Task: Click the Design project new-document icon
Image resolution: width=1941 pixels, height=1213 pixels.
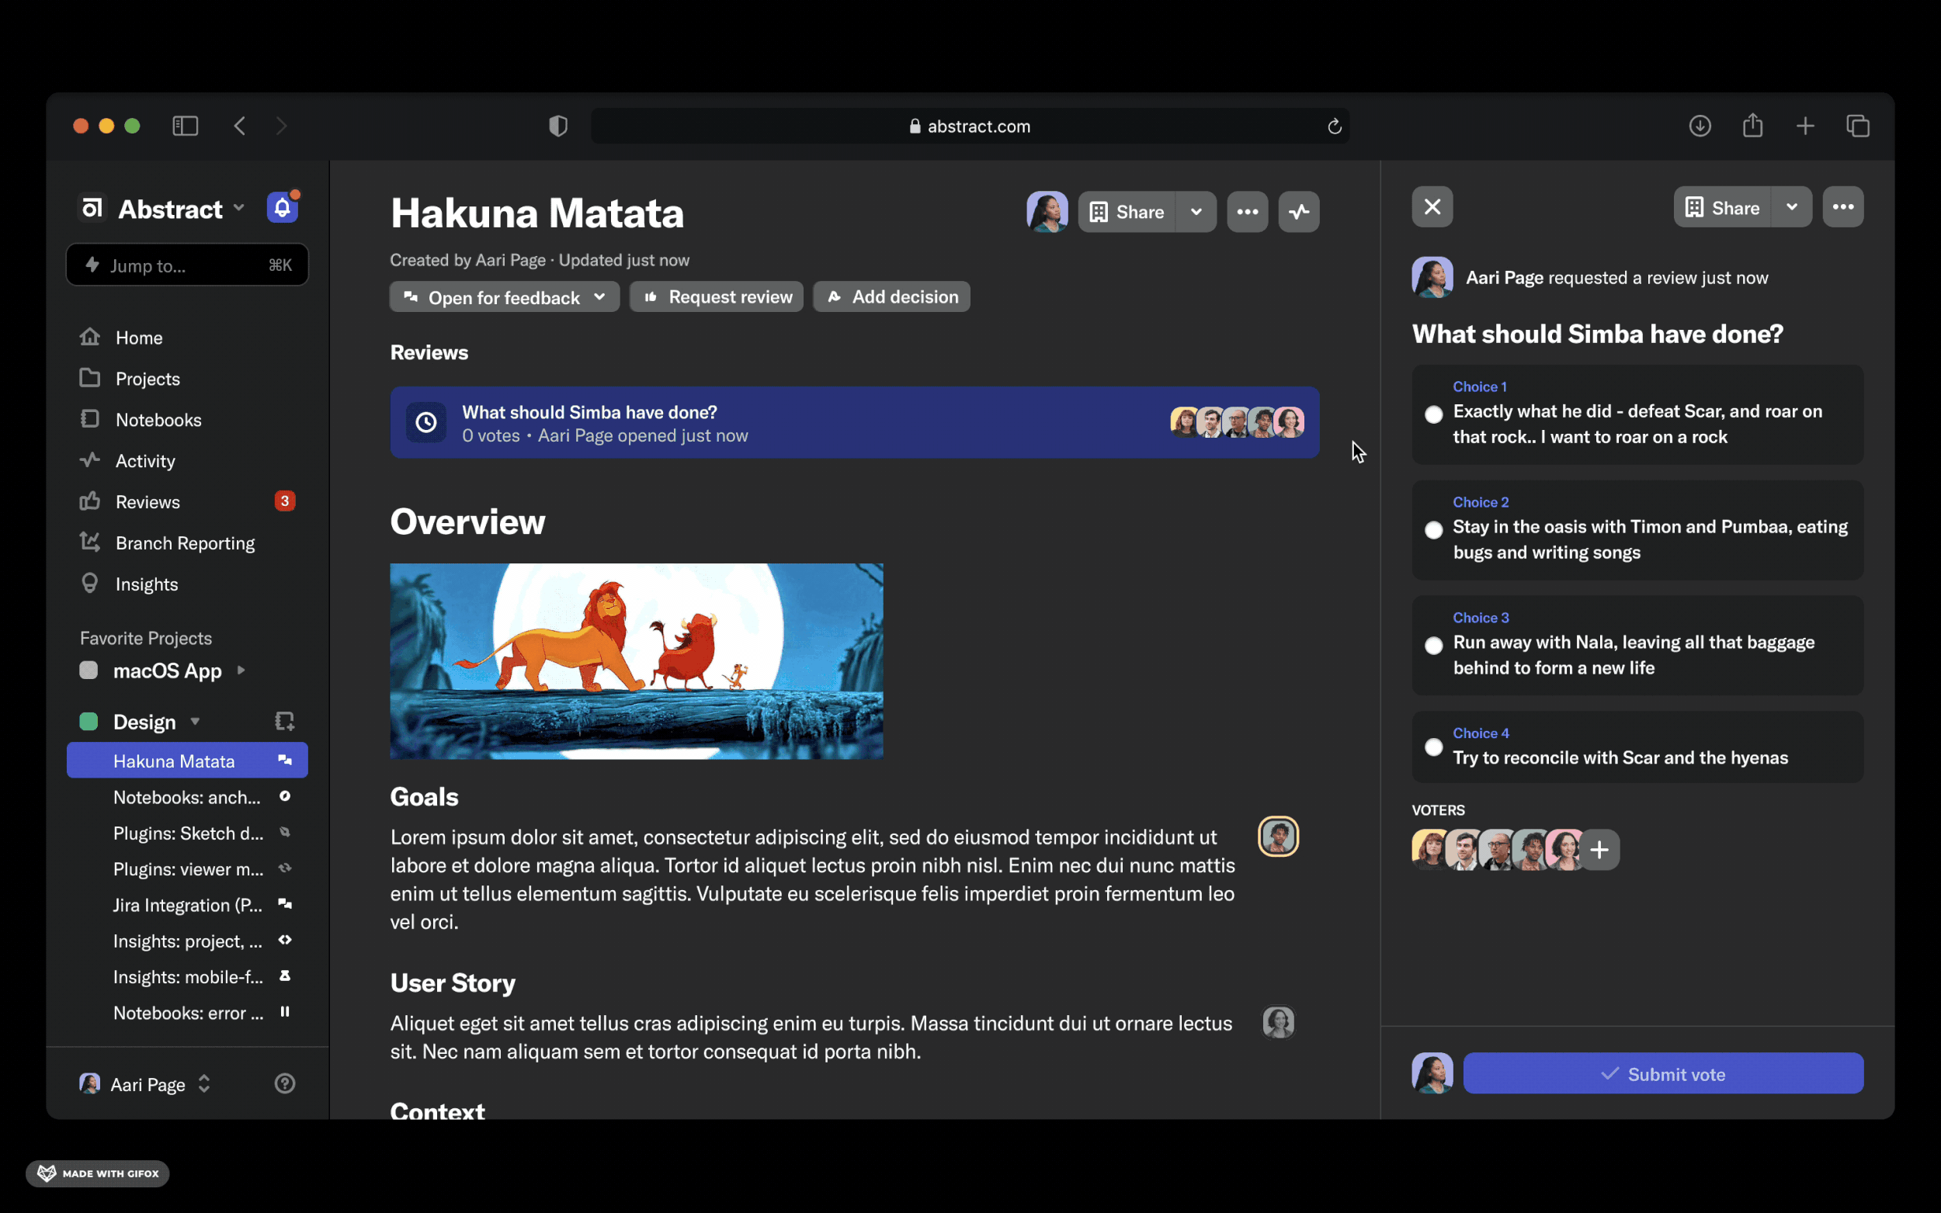Action: tap(284, 721)
